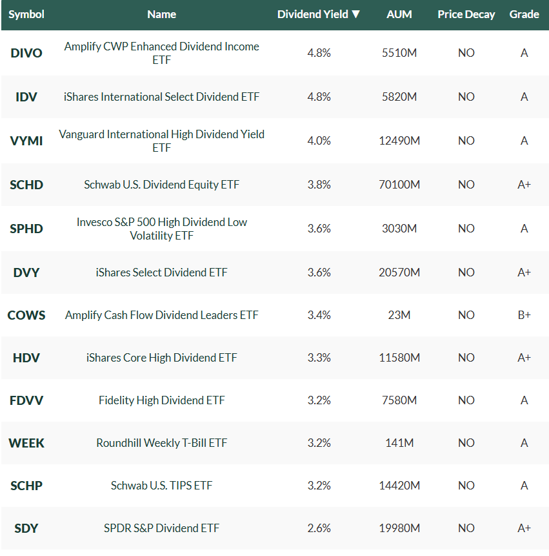Select Invesco S&P 500 High Dividend Low Volatility name
Image resolution: width=549 pixels, height=556 pixels.
[161, 229]
